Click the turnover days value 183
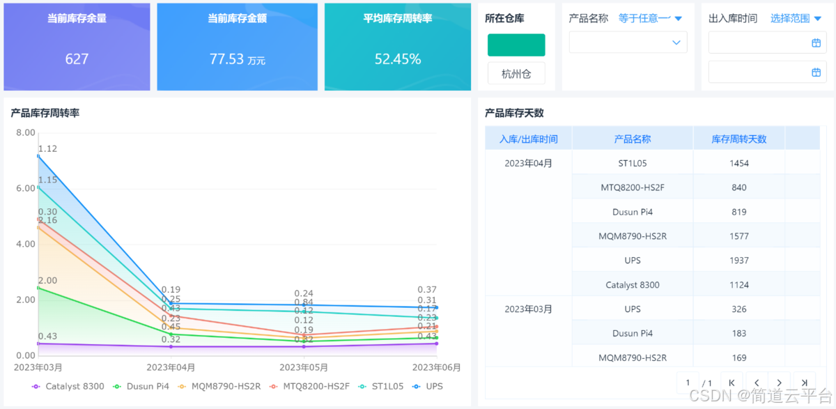Viewport: 836px width, 409px height. (739, 333)
